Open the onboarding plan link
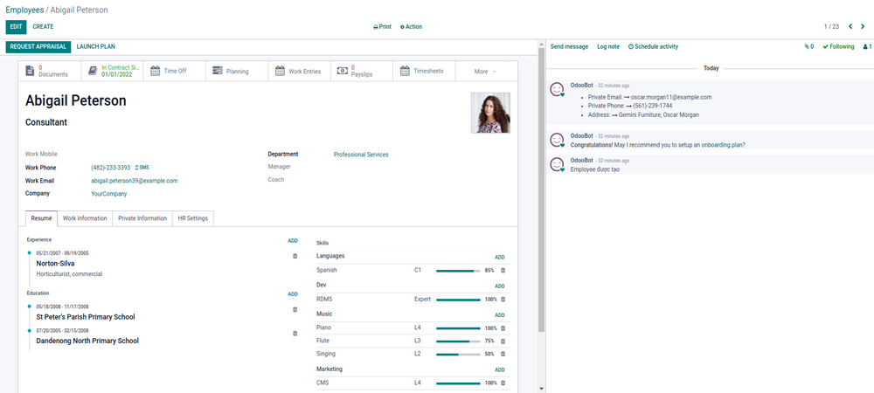This screenshot has height=393, width=874. 723,145
